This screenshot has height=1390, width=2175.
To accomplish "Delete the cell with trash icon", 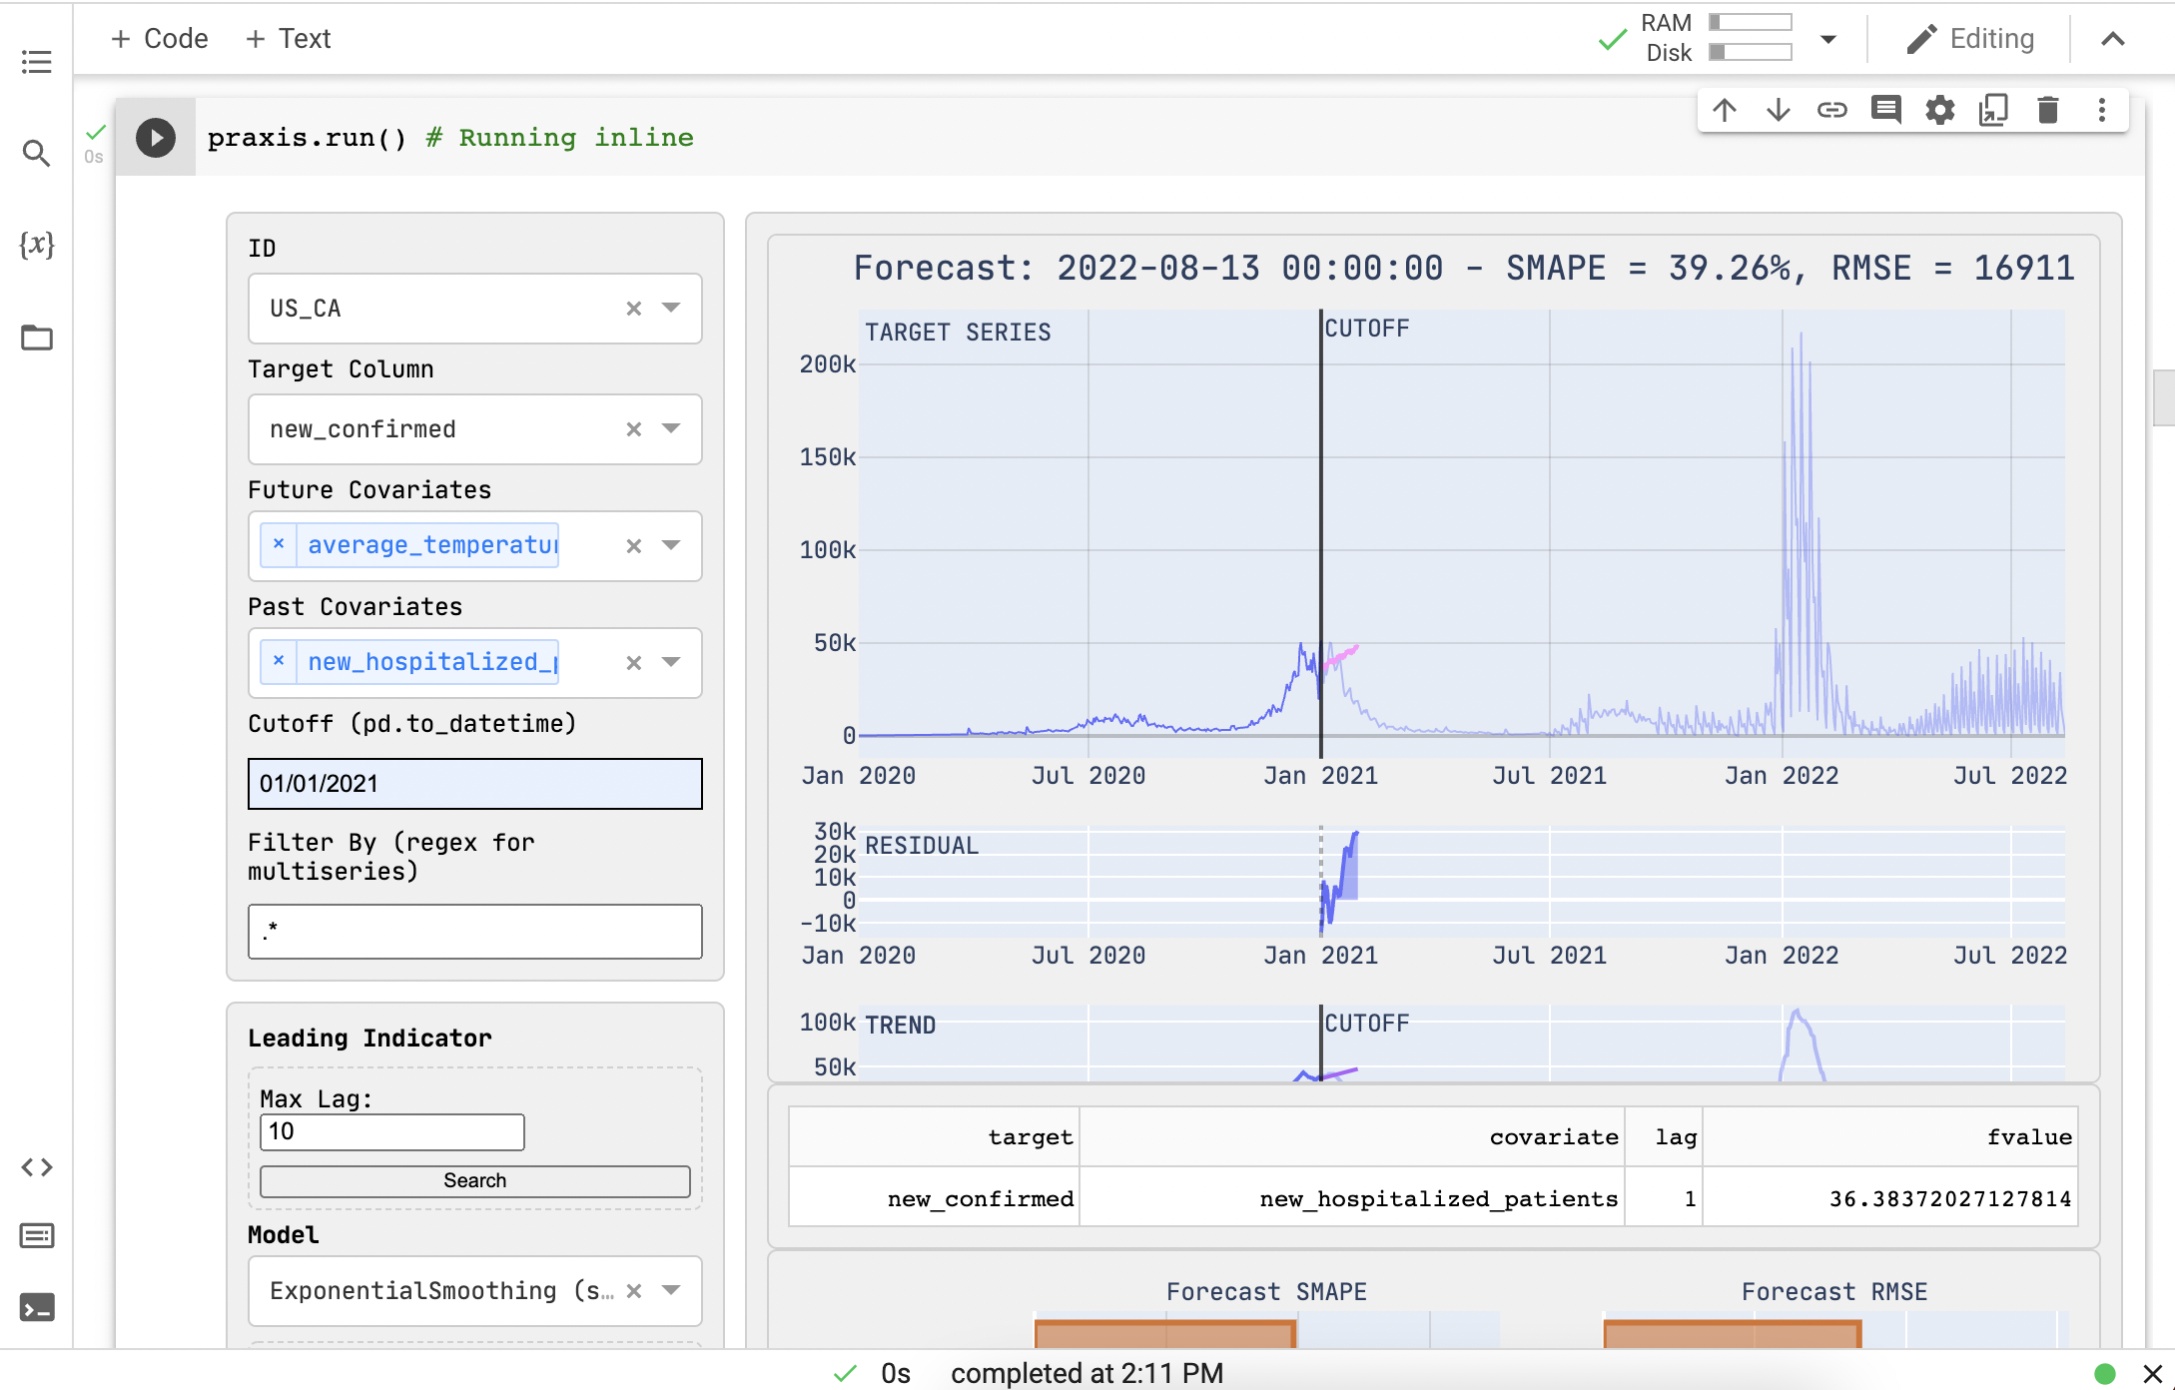I will pyautogui.click(x=2048, y=110).
